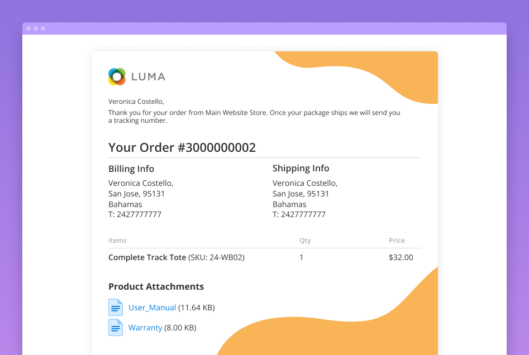Click the middle dot in window title bar
The image size is (529, 355).
(x=36, y=28)
